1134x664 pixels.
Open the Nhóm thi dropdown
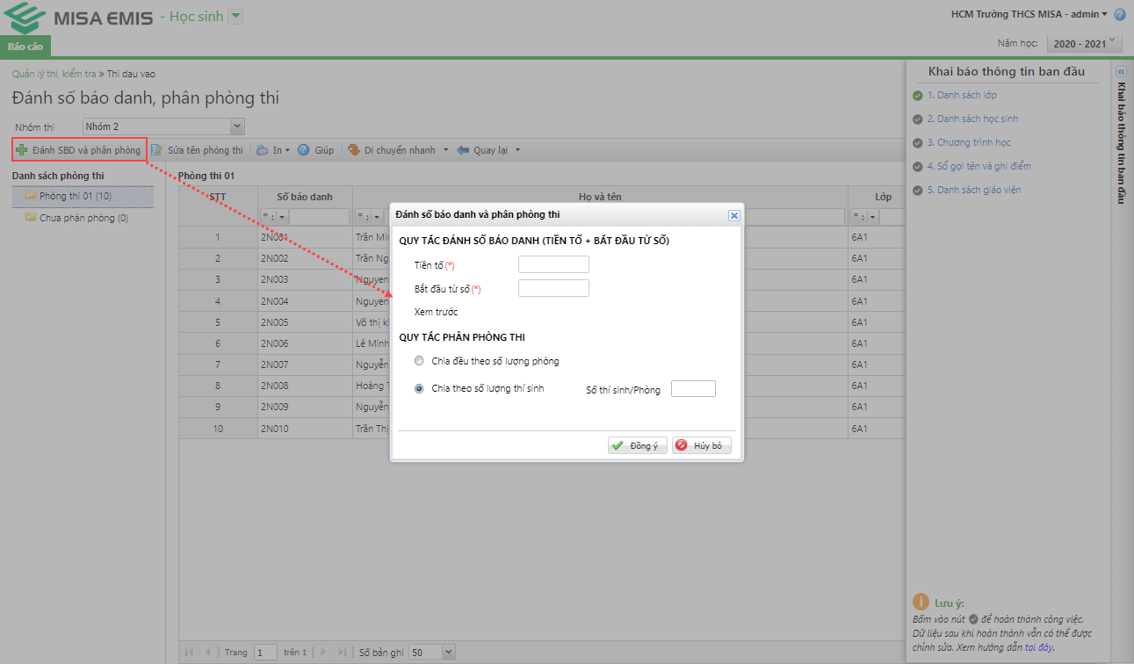236,126
